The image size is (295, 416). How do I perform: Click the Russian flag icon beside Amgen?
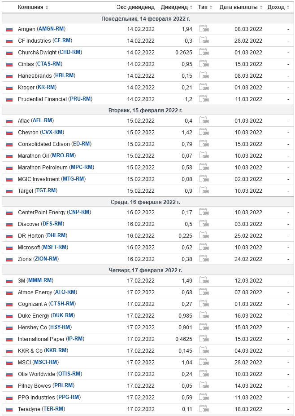9,30
